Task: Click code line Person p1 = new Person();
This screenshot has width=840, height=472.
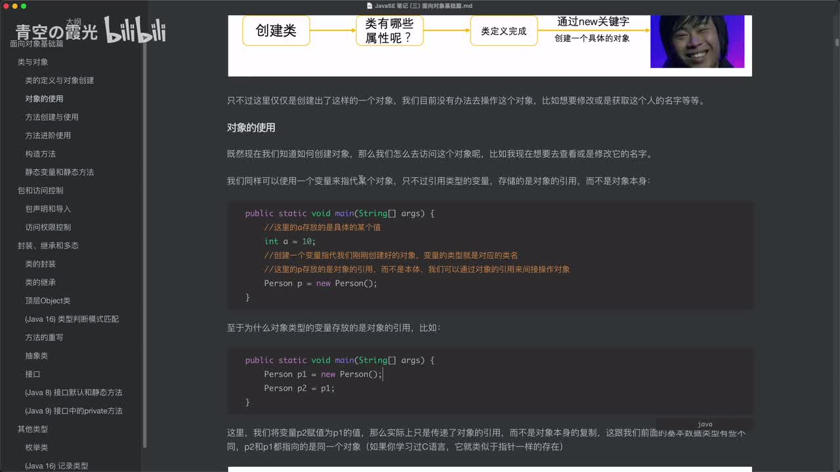Action: (x=323, y=374)
